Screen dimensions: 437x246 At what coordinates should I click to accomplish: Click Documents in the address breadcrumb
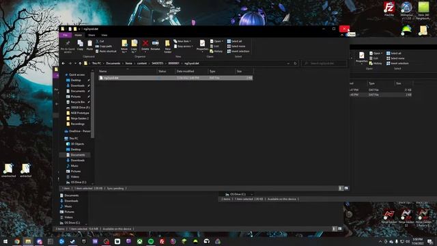[x=113, y=64]
